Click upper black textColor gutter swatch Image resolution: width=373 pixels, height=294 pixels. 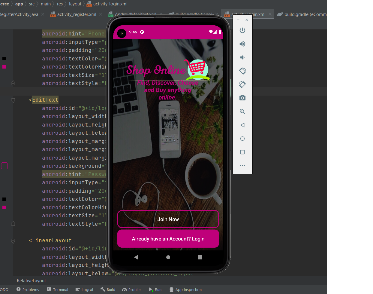(x=4, y=58)
